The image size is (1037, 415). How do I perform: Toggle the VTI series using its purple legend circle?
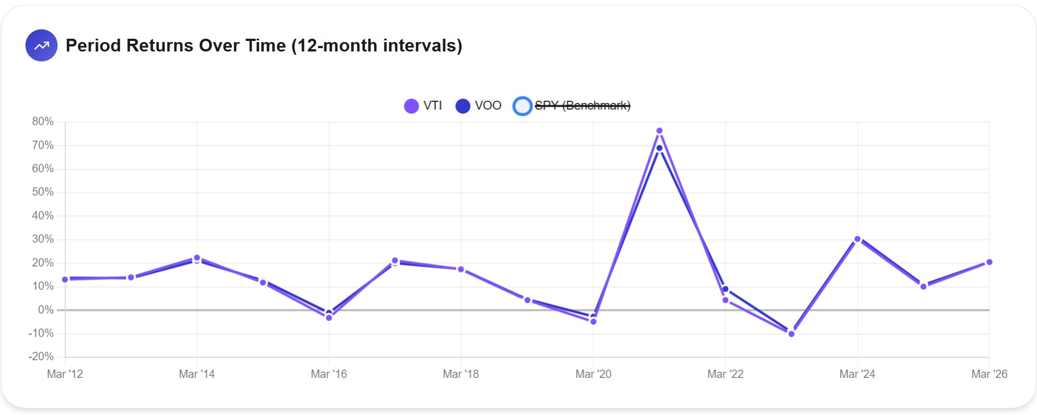point(411,106)
